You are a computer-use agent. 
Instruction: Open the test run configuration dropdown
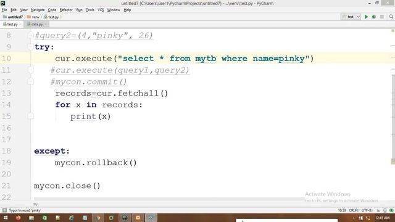[x=351, y=17]
